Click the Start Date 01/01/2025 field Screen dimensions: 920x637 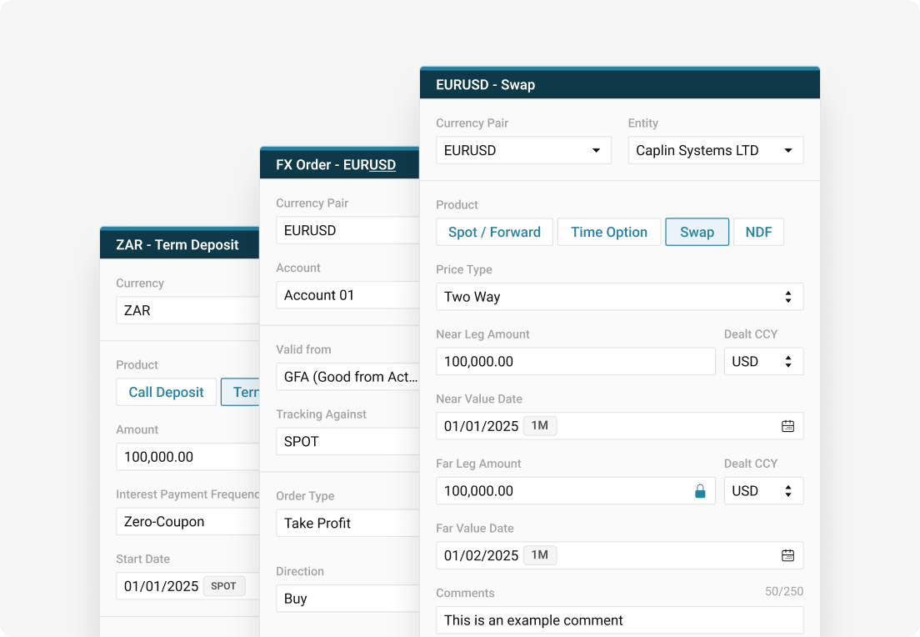tap(187, 586)
